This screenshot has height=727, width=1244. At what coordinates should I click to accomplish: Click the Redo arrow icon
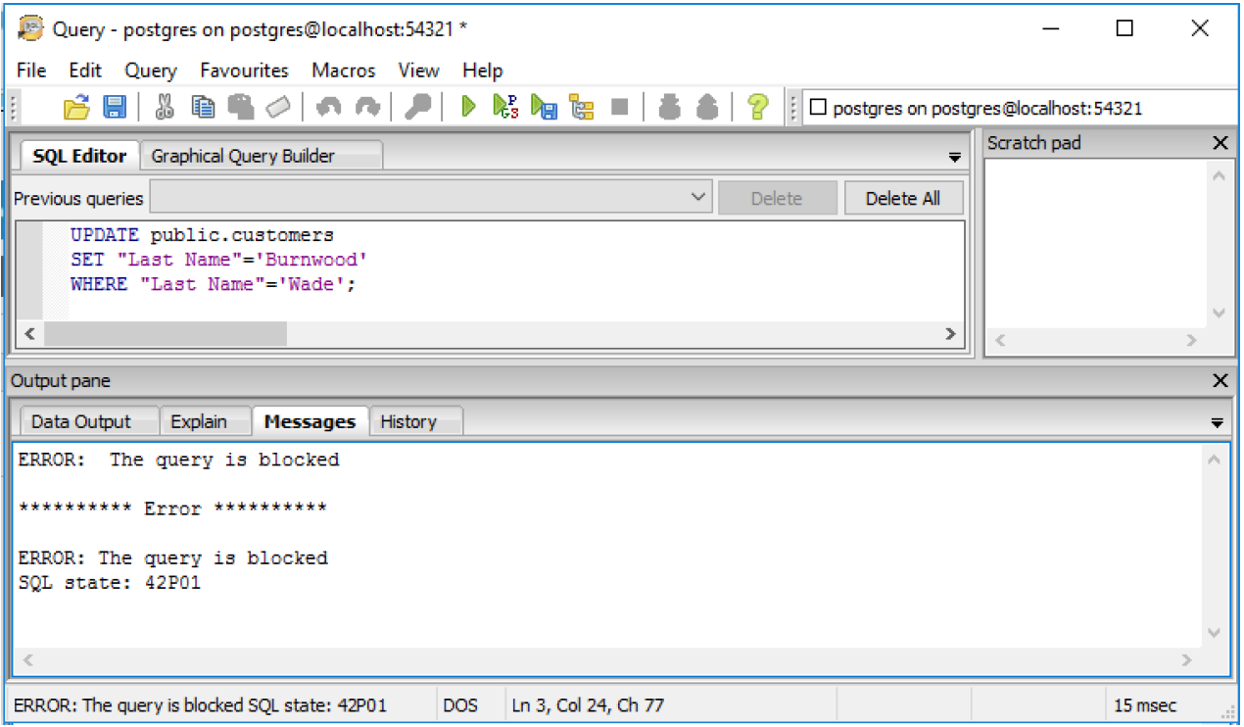click(x=367, y=107)
